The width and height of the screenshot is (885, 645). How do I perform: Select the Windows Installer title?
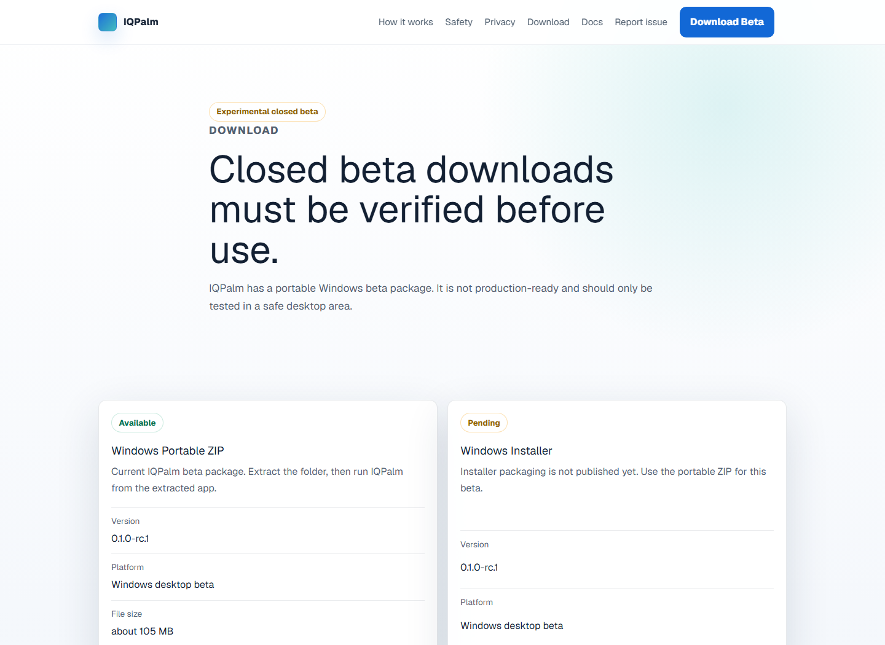pos(506,451)
